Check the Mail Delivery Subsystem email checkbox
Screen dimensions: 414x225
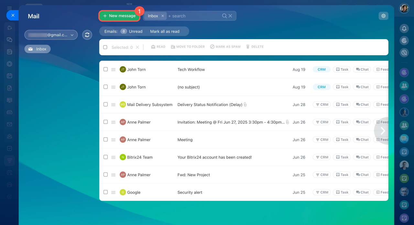pos(105,104)
